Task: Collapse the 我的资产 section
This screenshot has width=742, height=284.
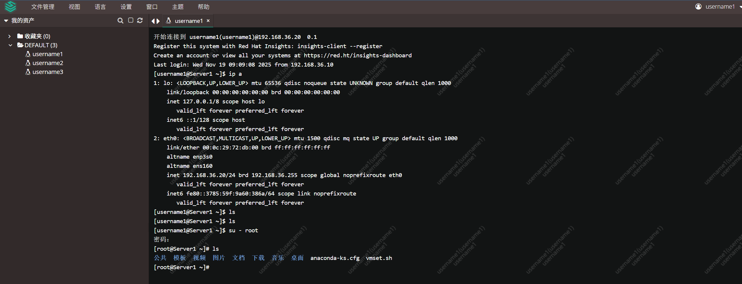Action: click(x=6, y=20)
